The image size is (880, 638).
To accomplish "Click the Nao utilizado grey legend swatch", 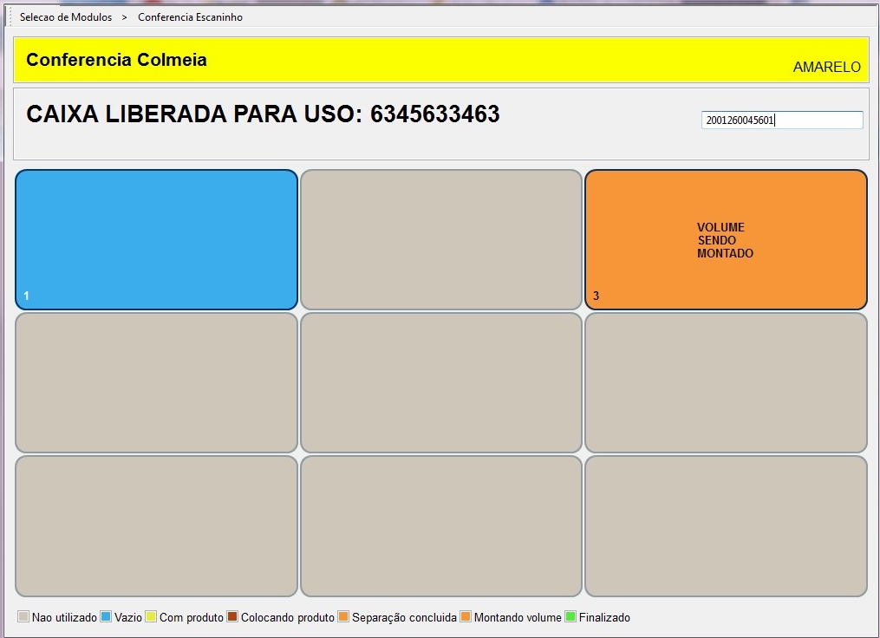I will [x=23, y=616].
